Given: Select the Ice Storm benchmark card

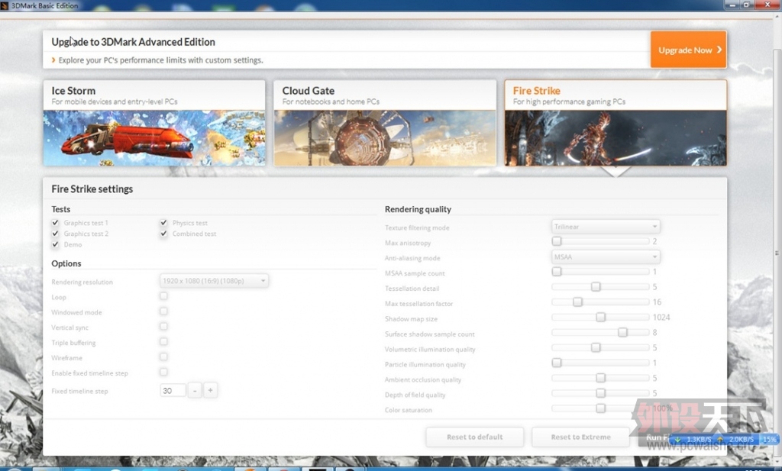Looking at the screenshot, I should tap(154, 123).
